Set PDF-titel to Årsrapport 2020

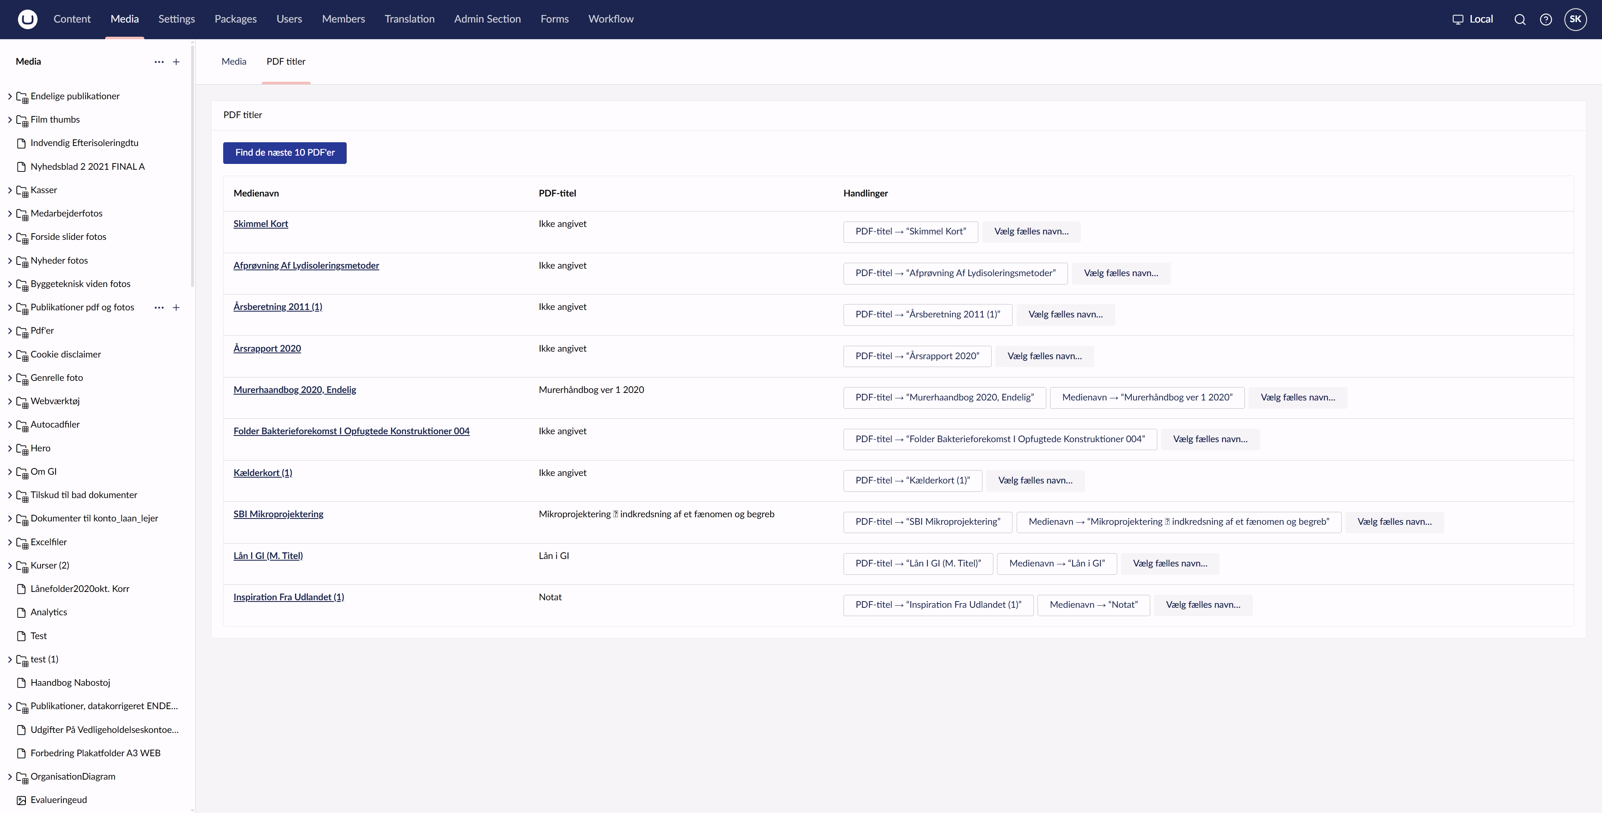click(x=917, y=356)
